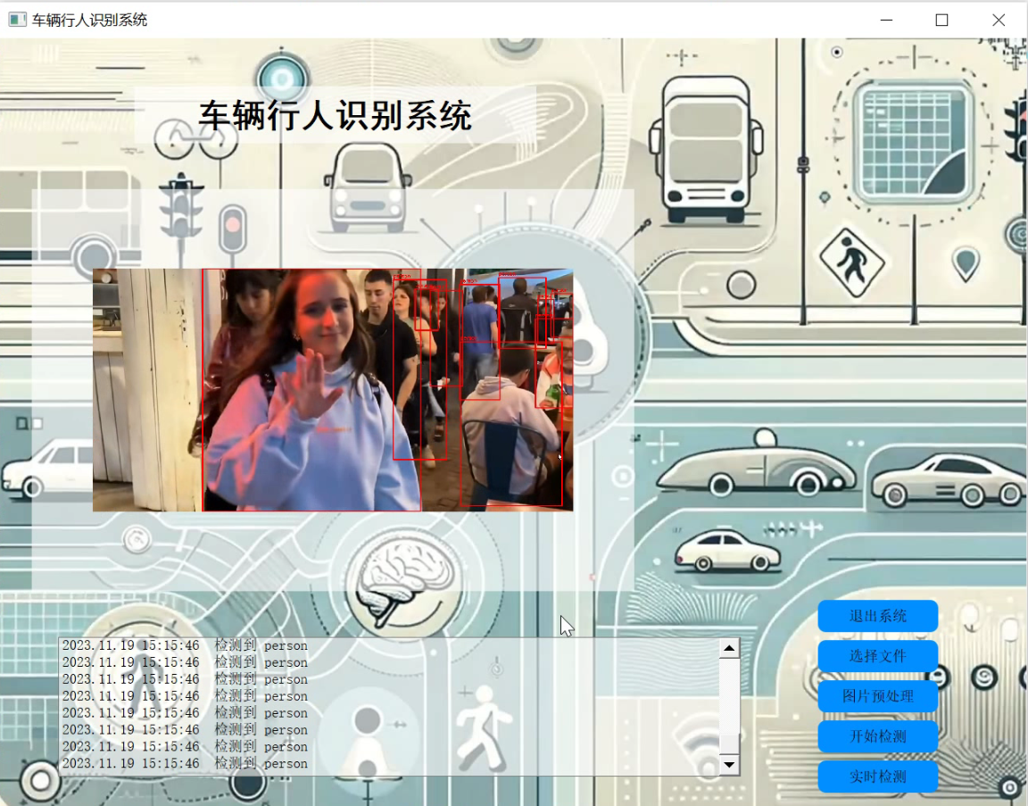Screen dimensions: 1028x806
Task: Click the app icon in title bar
Action: click(17, 20)
